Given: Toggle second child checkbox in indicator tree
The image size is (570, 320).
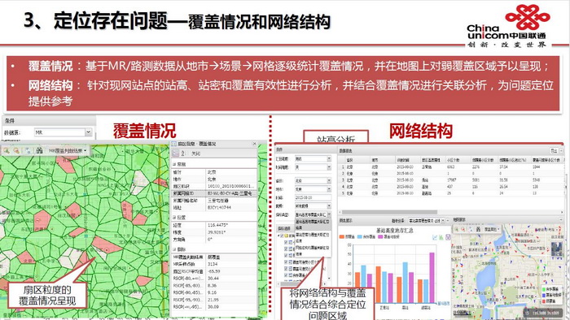Looking at the screenshot, I should click(x=286, y=249).
